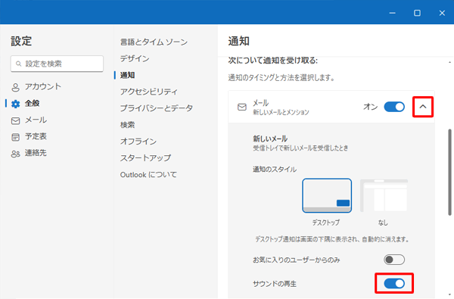Screen dimensions: 454x299
Task: Open 検索 settings page
Action: tap(127, 125)
